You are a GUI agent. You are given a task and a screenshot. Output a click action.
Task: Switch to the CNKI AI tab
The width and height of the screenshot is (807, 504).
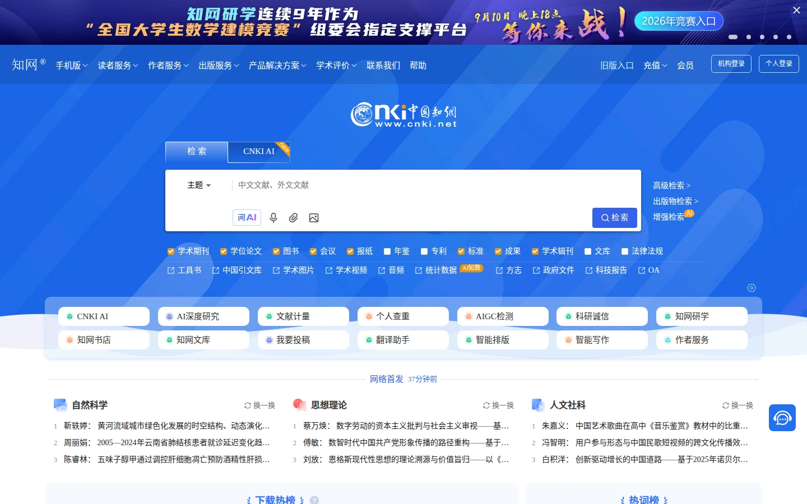coord(259,152)
